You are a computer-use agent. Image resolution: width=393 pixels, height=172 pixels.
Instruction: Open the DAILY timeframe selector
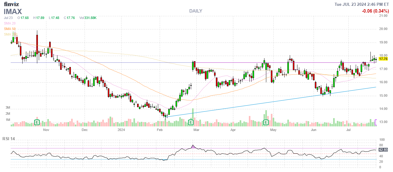click(x=195, y=11)
